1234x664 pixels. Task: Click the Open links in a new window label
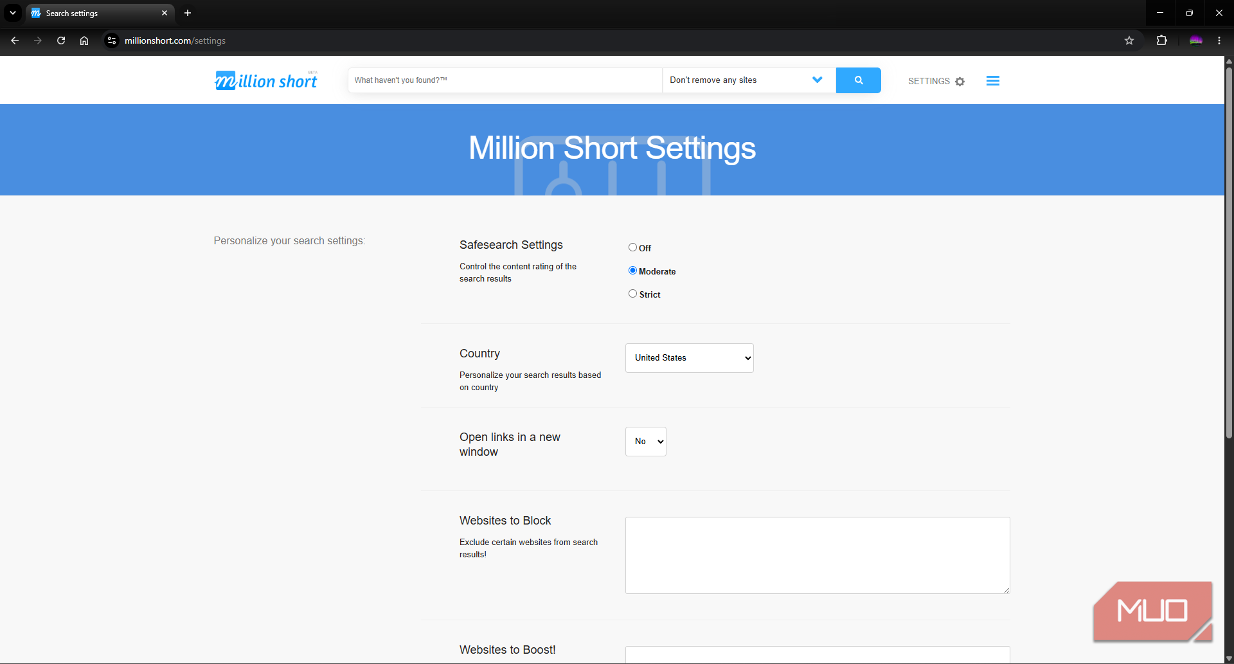[x=510, y=444]
